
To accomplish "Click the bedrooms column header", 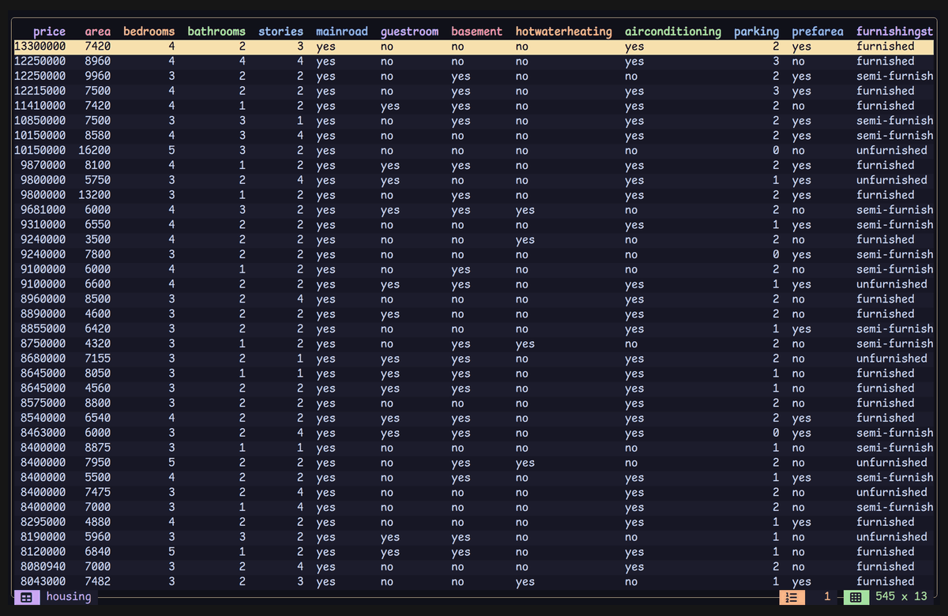I will (149, 32).
